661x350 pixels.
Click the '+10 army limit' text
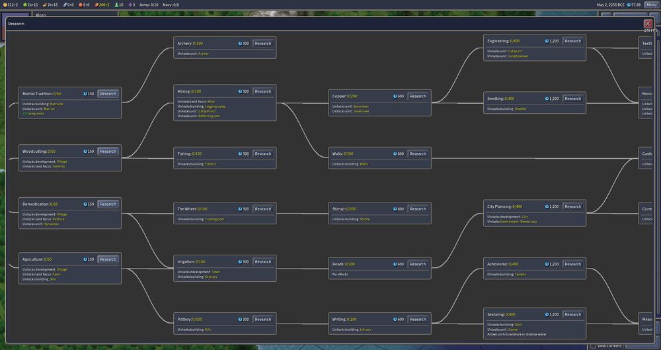click(x=33, y=114)
